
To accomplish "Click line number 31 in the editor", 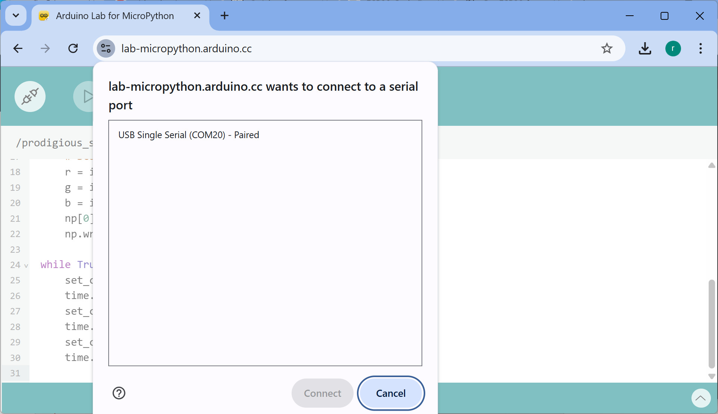I will click(x=15, y=373).
